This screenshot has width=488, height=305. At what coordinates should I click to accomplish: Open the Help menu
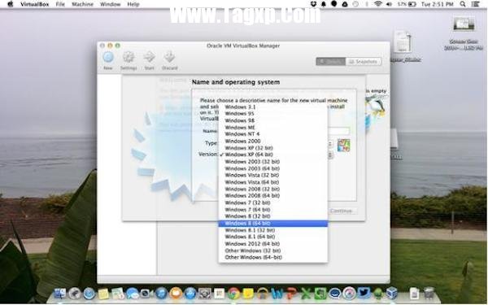pyautogui.click(x=133, y=4)
